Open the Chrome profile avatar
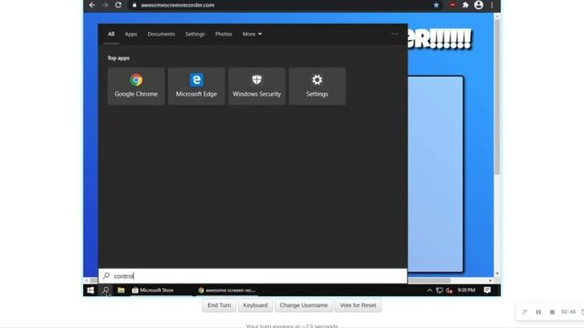584x328 pixels. (478, 5)
